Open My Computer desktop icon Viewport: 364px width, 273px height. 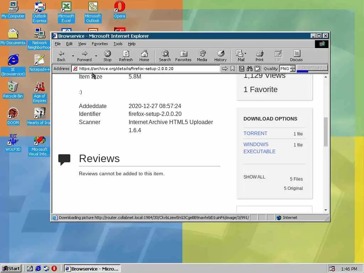(13, 10)
